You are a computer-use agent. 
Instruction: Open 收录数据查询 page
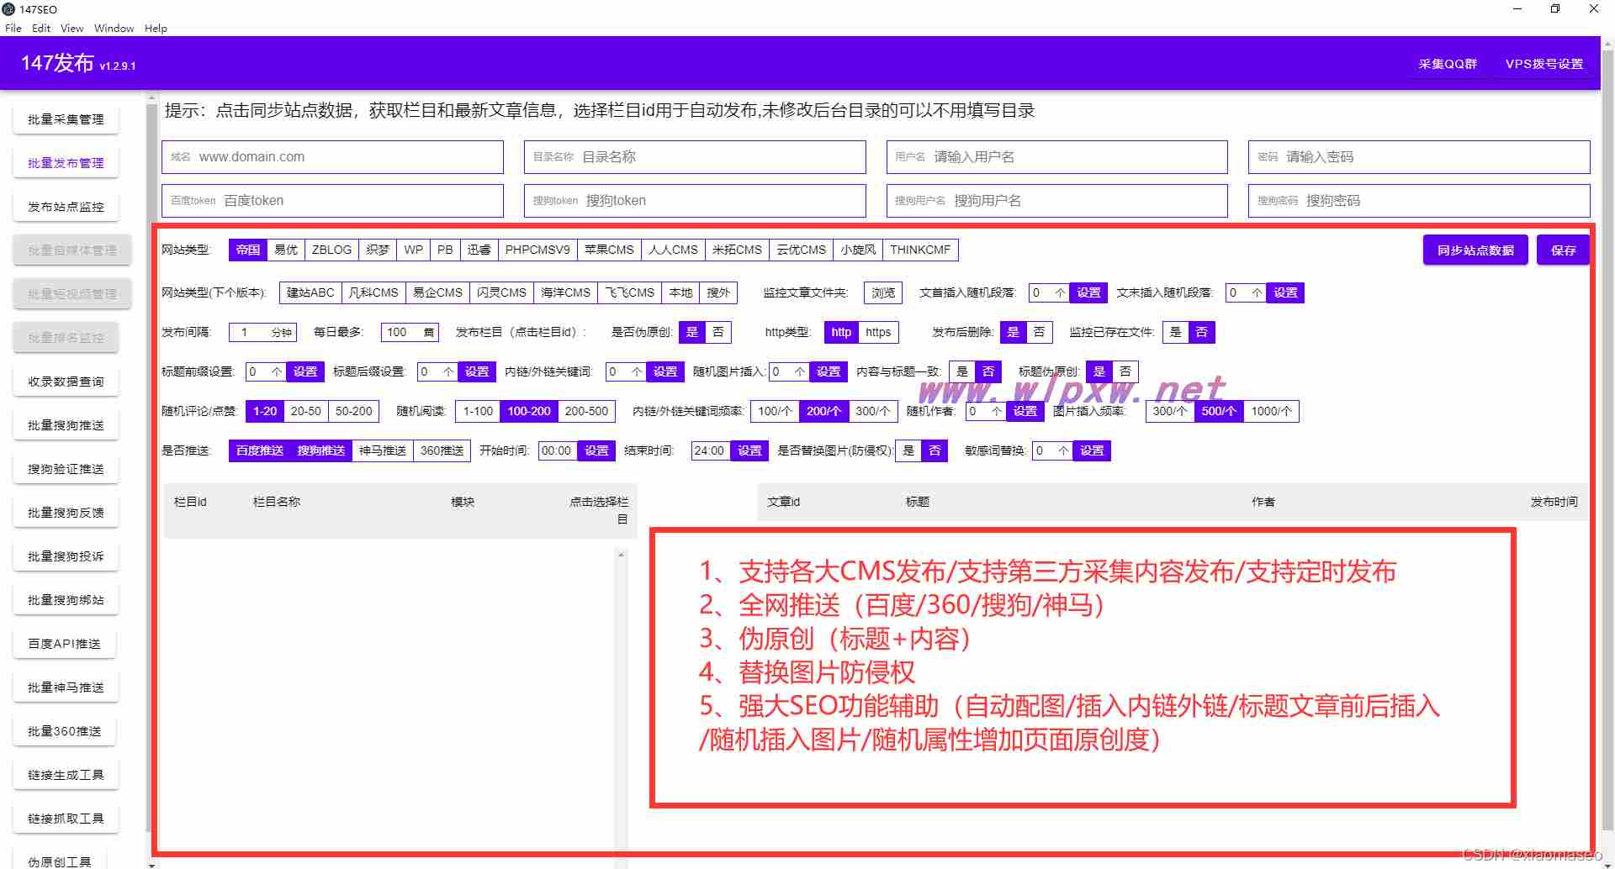[x=66, y=382]
